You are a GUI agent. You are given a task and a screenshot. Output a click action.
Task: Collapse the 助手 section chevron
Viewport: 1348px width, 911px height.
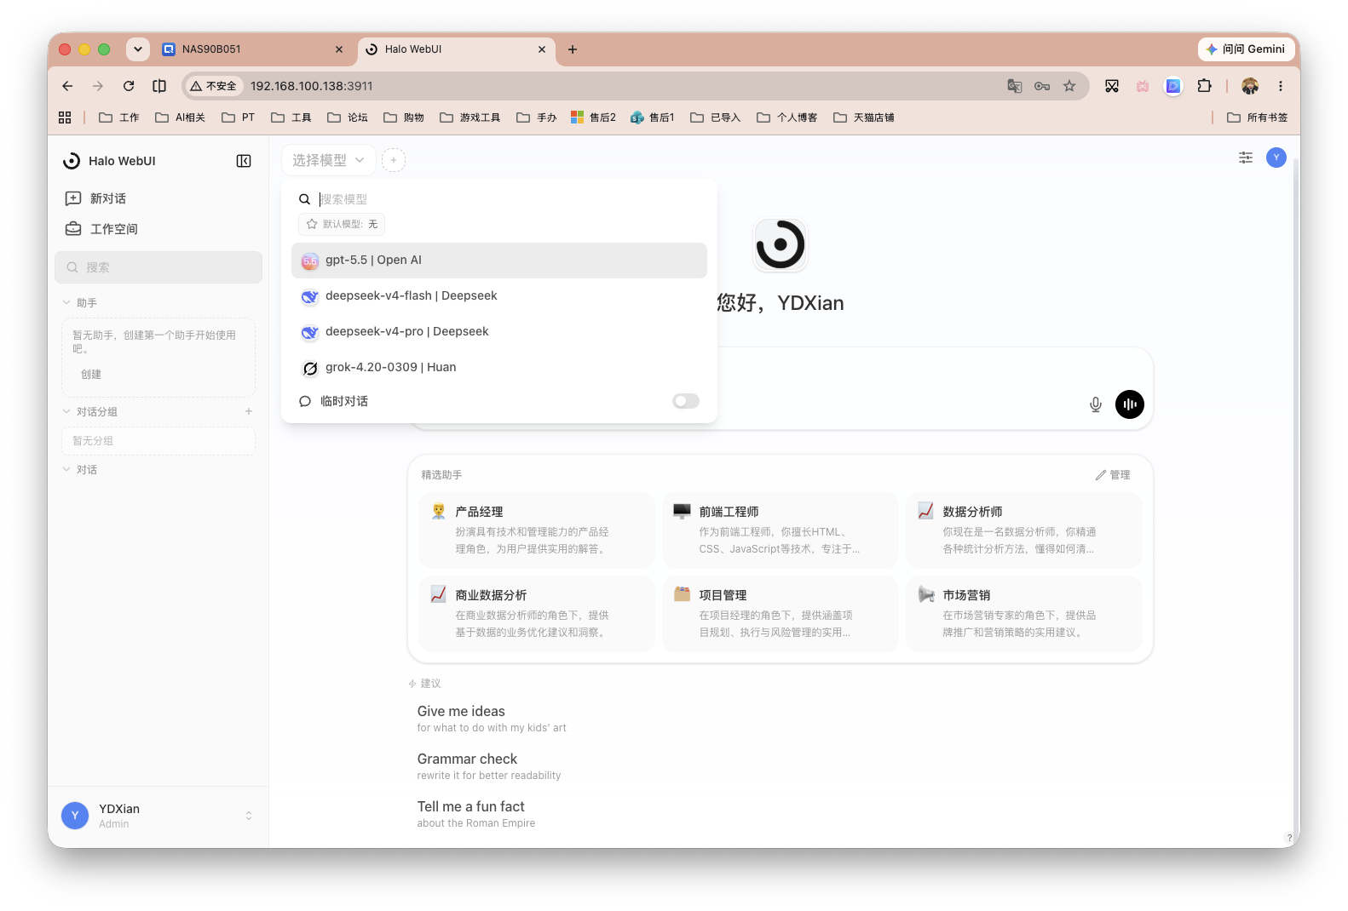click(66, 302)
